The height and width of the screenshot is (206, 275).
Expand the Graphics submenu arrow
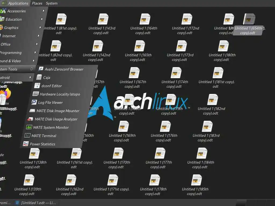coord(40,28)
